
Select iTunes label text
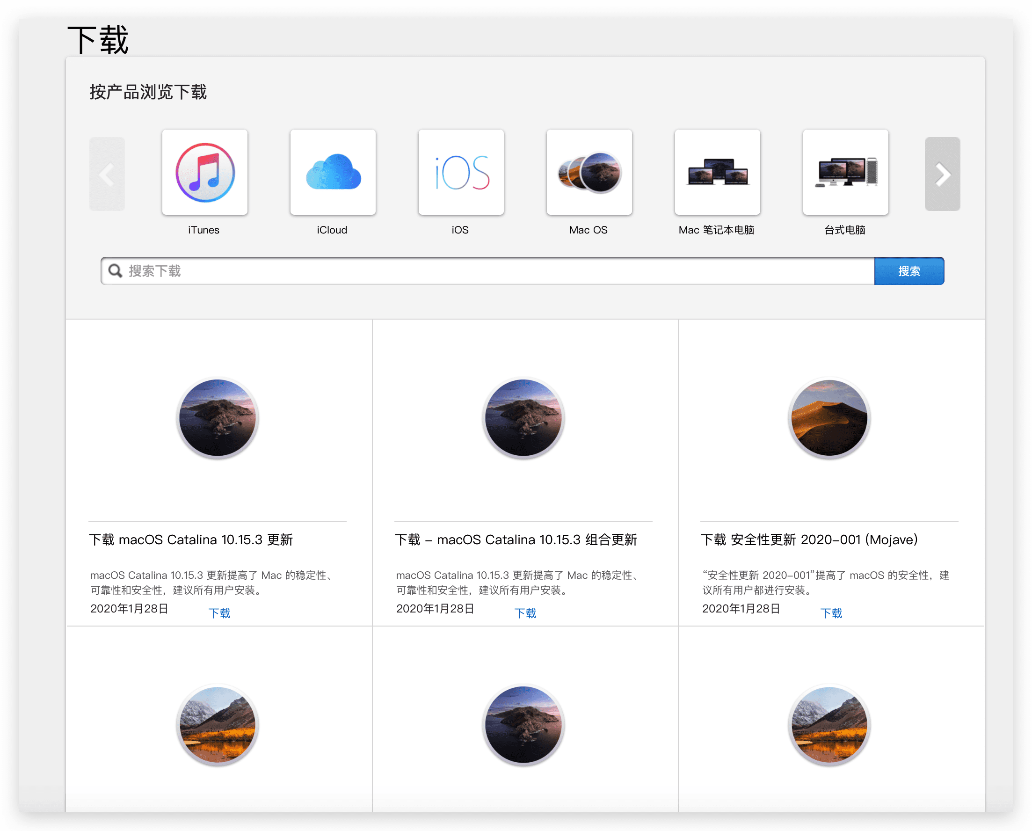[x=204, y=230]
